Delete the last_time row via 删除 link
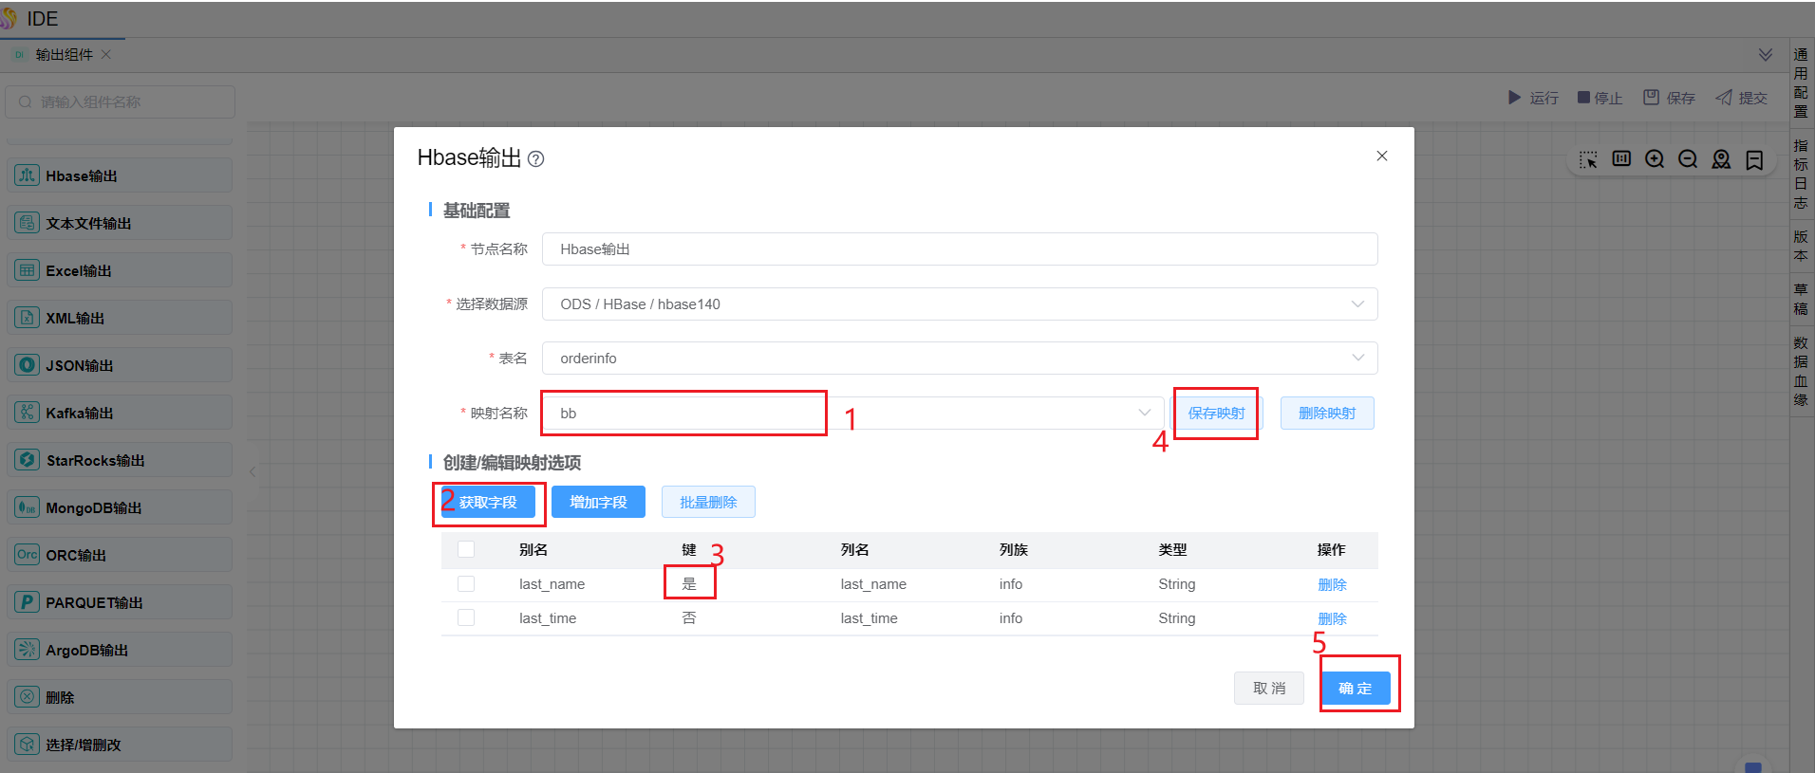 click(1332, 618)
